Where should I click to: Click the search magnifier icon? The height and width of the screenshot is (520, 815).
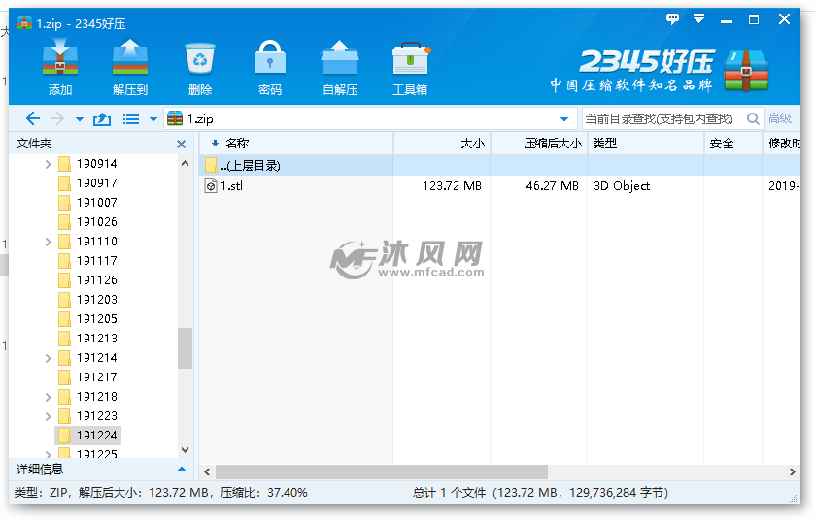(754, 119)
